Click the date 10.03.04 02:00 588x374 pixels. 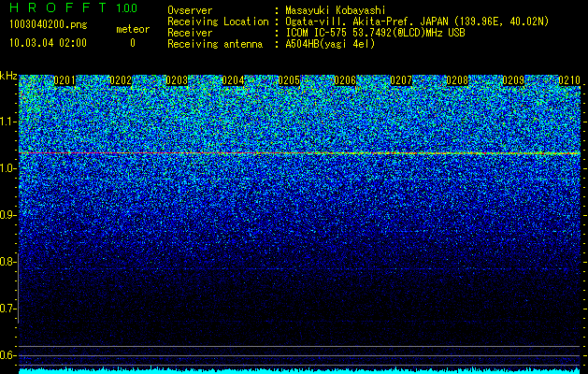[48, 42]
